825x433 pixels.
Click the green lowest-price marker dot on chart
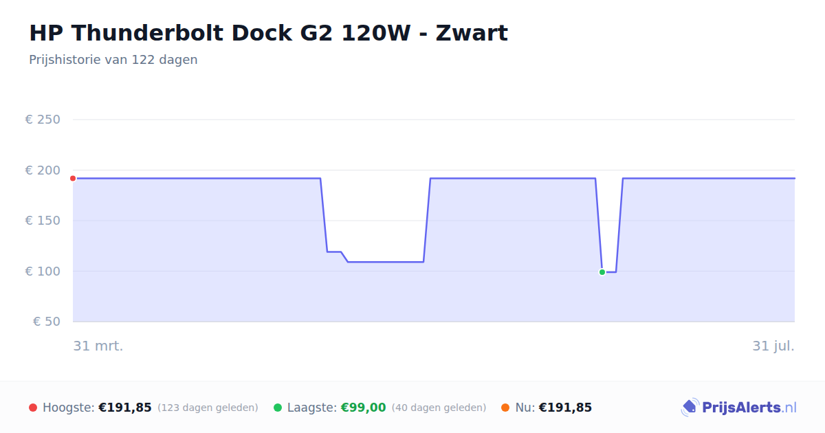pyautogui.click(x=602, y=272)
